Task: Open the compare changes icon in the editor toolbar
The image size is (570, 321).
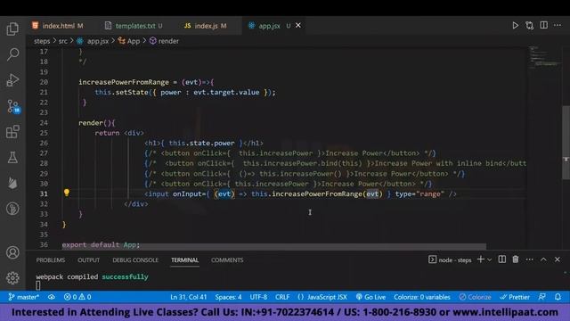Action: (530, 26)
